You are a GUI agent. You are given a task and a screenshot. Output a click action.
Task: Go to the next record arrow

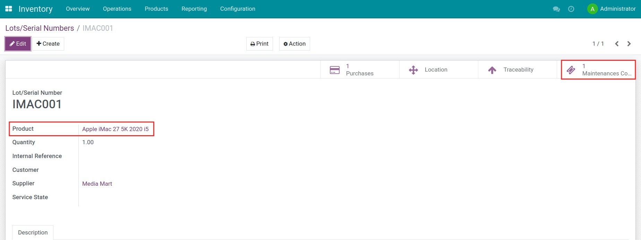(629, 44)
